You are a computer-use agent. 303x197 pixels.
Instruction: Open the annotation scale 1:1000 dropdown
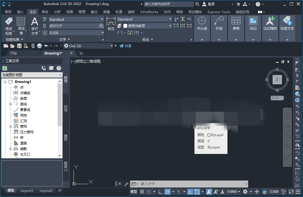tap(234, 192)
